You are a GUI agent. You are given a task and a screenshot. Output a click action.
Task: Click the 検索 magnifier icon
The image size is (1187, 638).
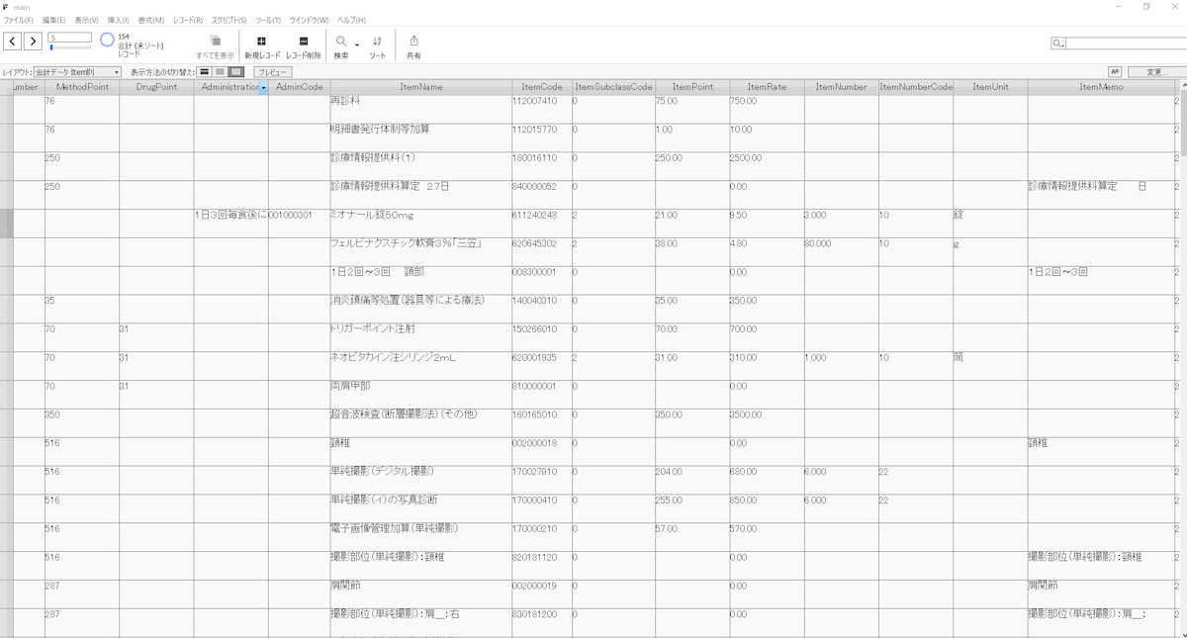[x=341, y=42]
